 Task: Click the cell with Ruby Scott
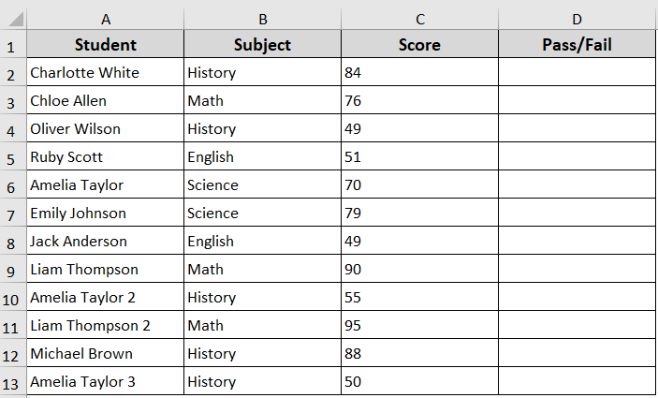click(x=105, y=157)
